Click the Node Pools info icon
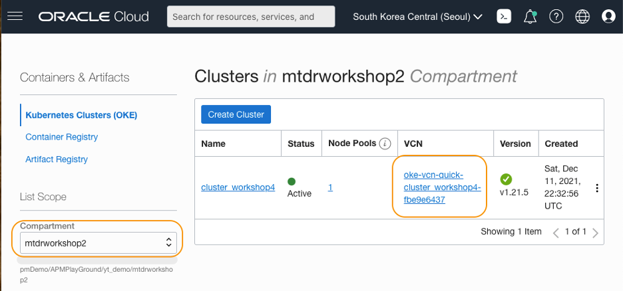This screenshot has width=623, height=291. (x=385, y=144)
